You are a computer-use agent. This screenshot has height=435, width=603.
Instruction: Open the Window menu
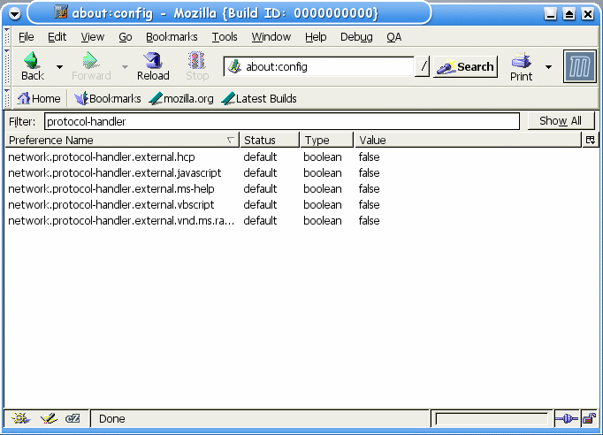271,37
